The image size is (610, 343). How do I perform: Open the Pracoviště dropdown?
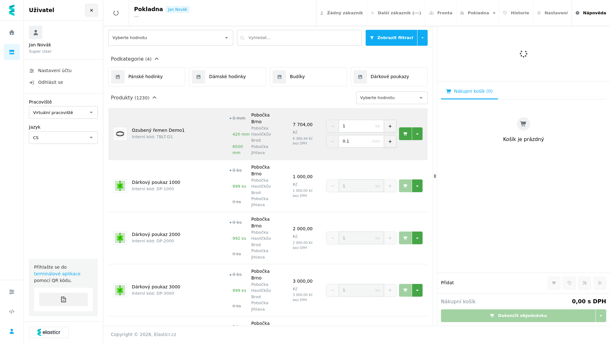(x=63, y=112)
